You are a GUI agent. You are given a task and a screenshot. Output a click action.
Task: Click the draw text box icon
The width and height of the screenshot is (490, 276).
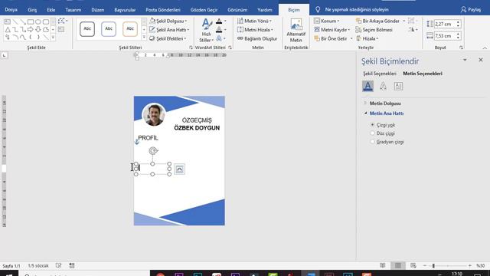(x=61, y=29)
